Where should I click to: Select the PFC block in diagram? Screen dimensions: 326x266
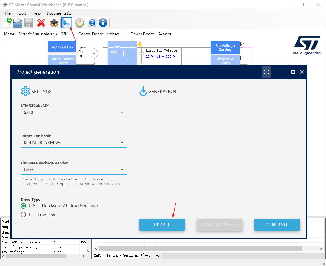point(122,53)
